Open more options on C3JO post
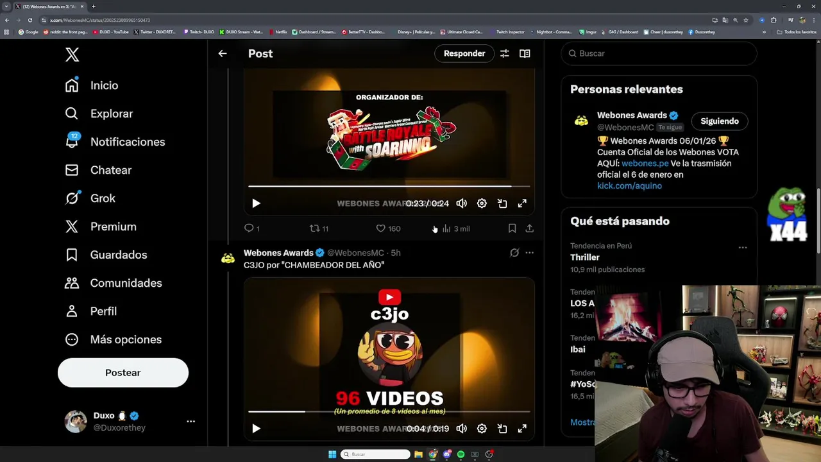The image size is (821, 462). (x=529, y=253)
